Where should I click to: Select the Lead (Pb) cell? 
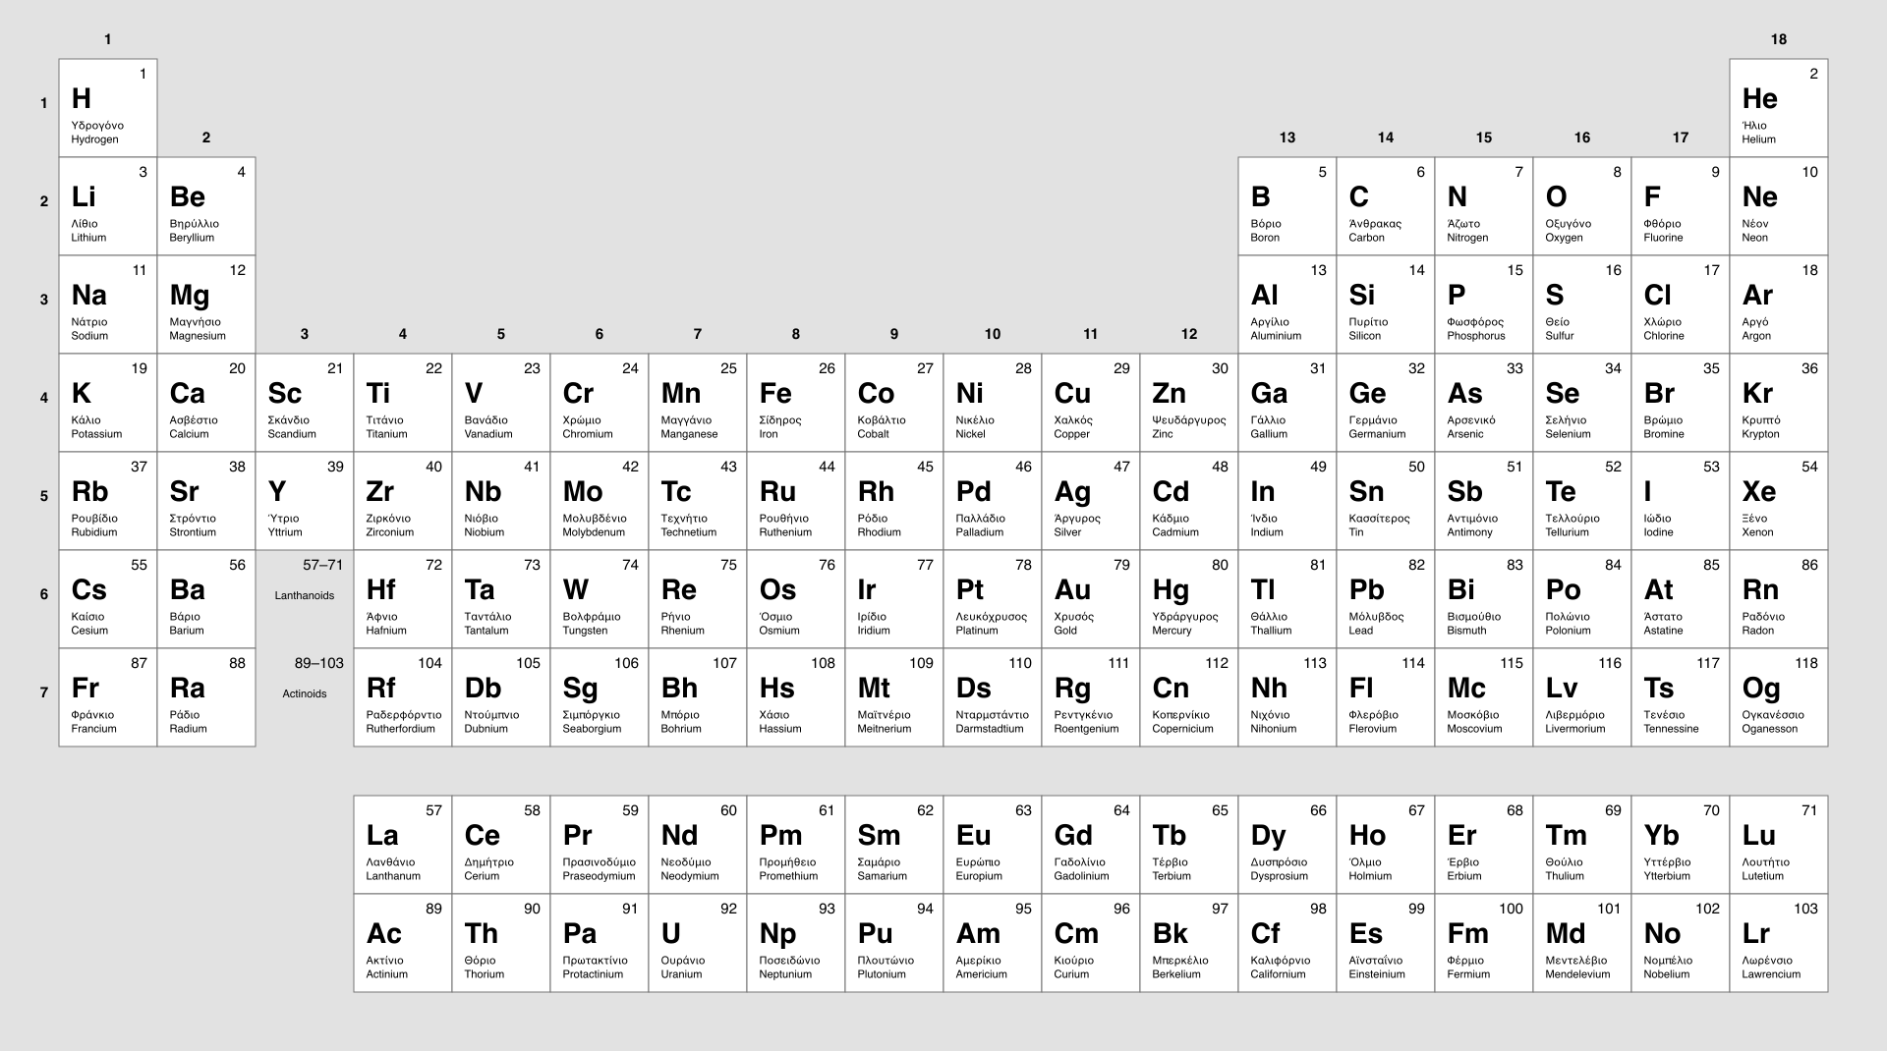pyautogui.click(x=1386, y=599)
